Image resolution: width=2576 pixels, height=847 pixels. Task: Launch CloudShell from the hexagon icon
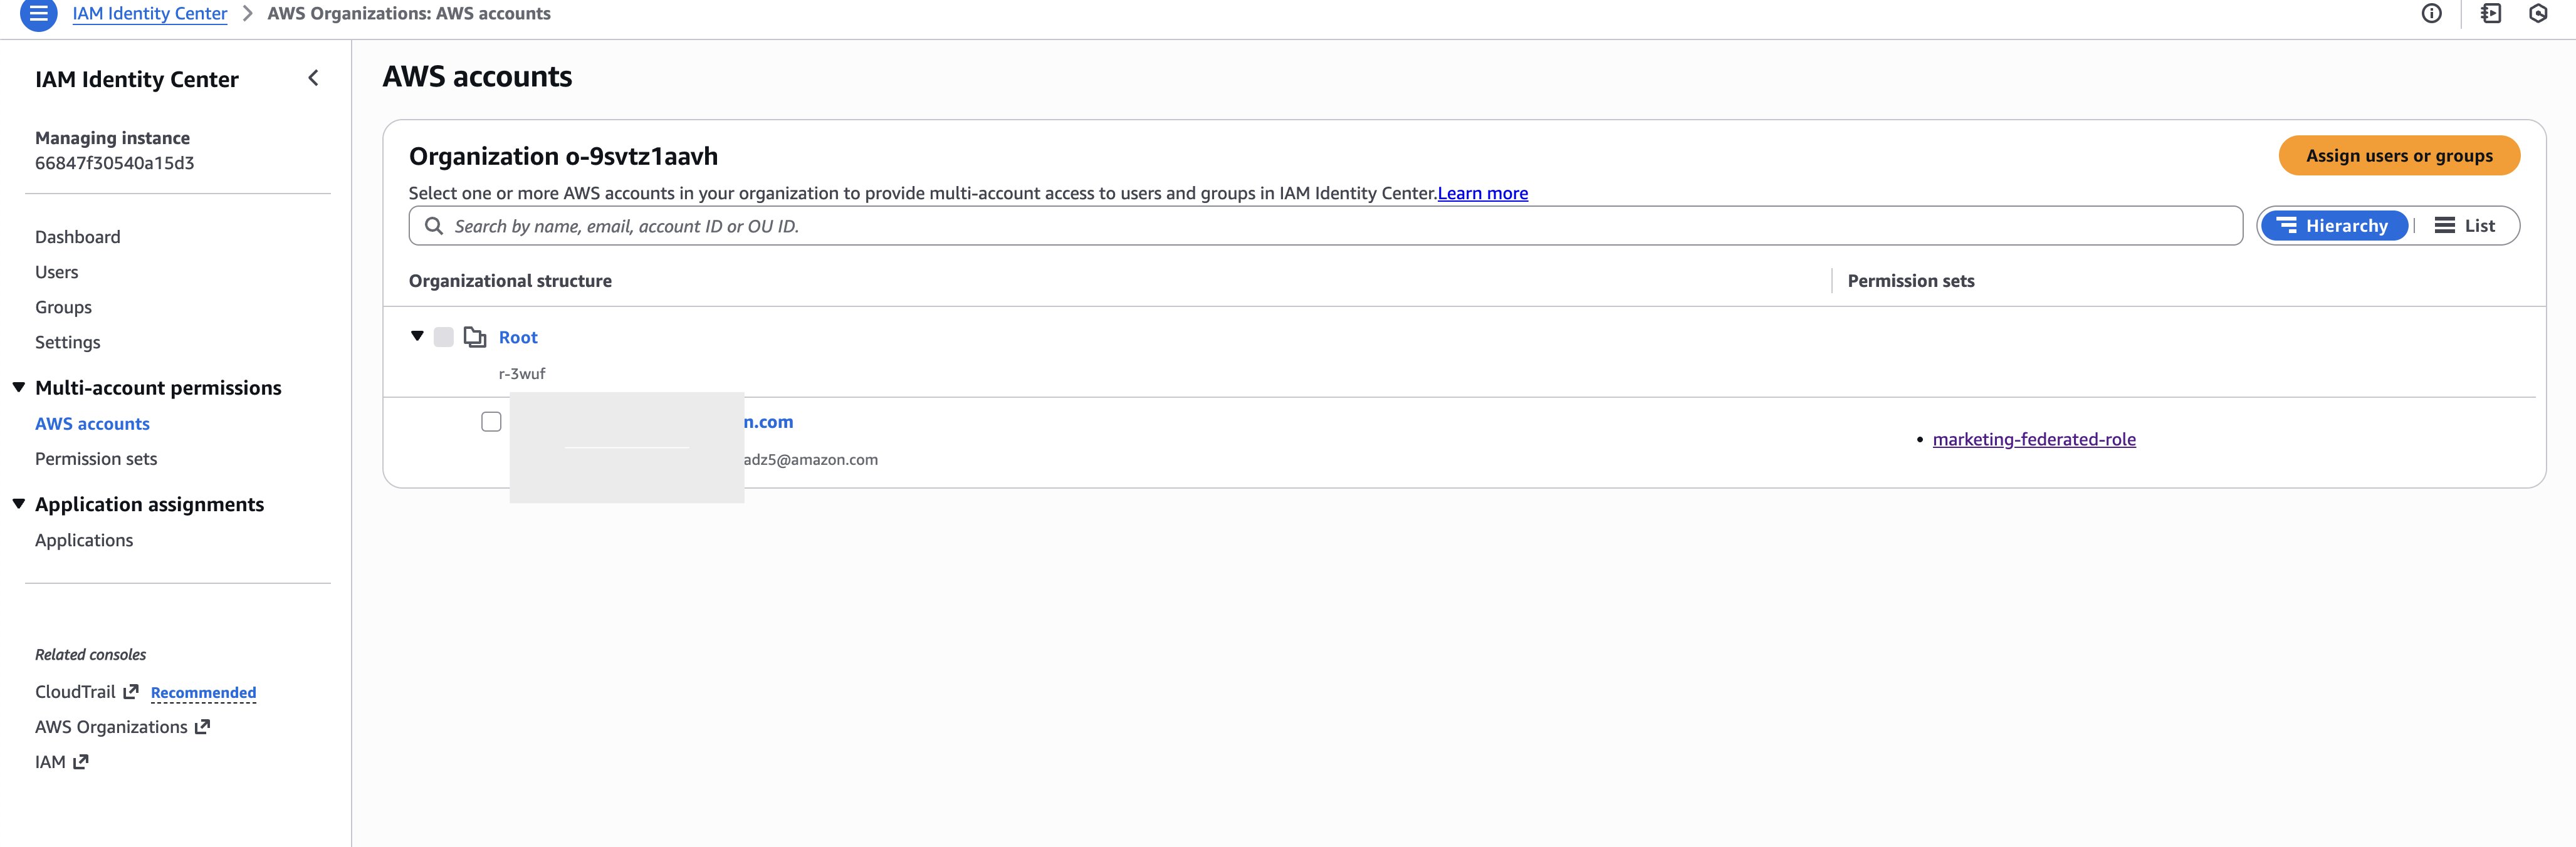[2540, 13]
